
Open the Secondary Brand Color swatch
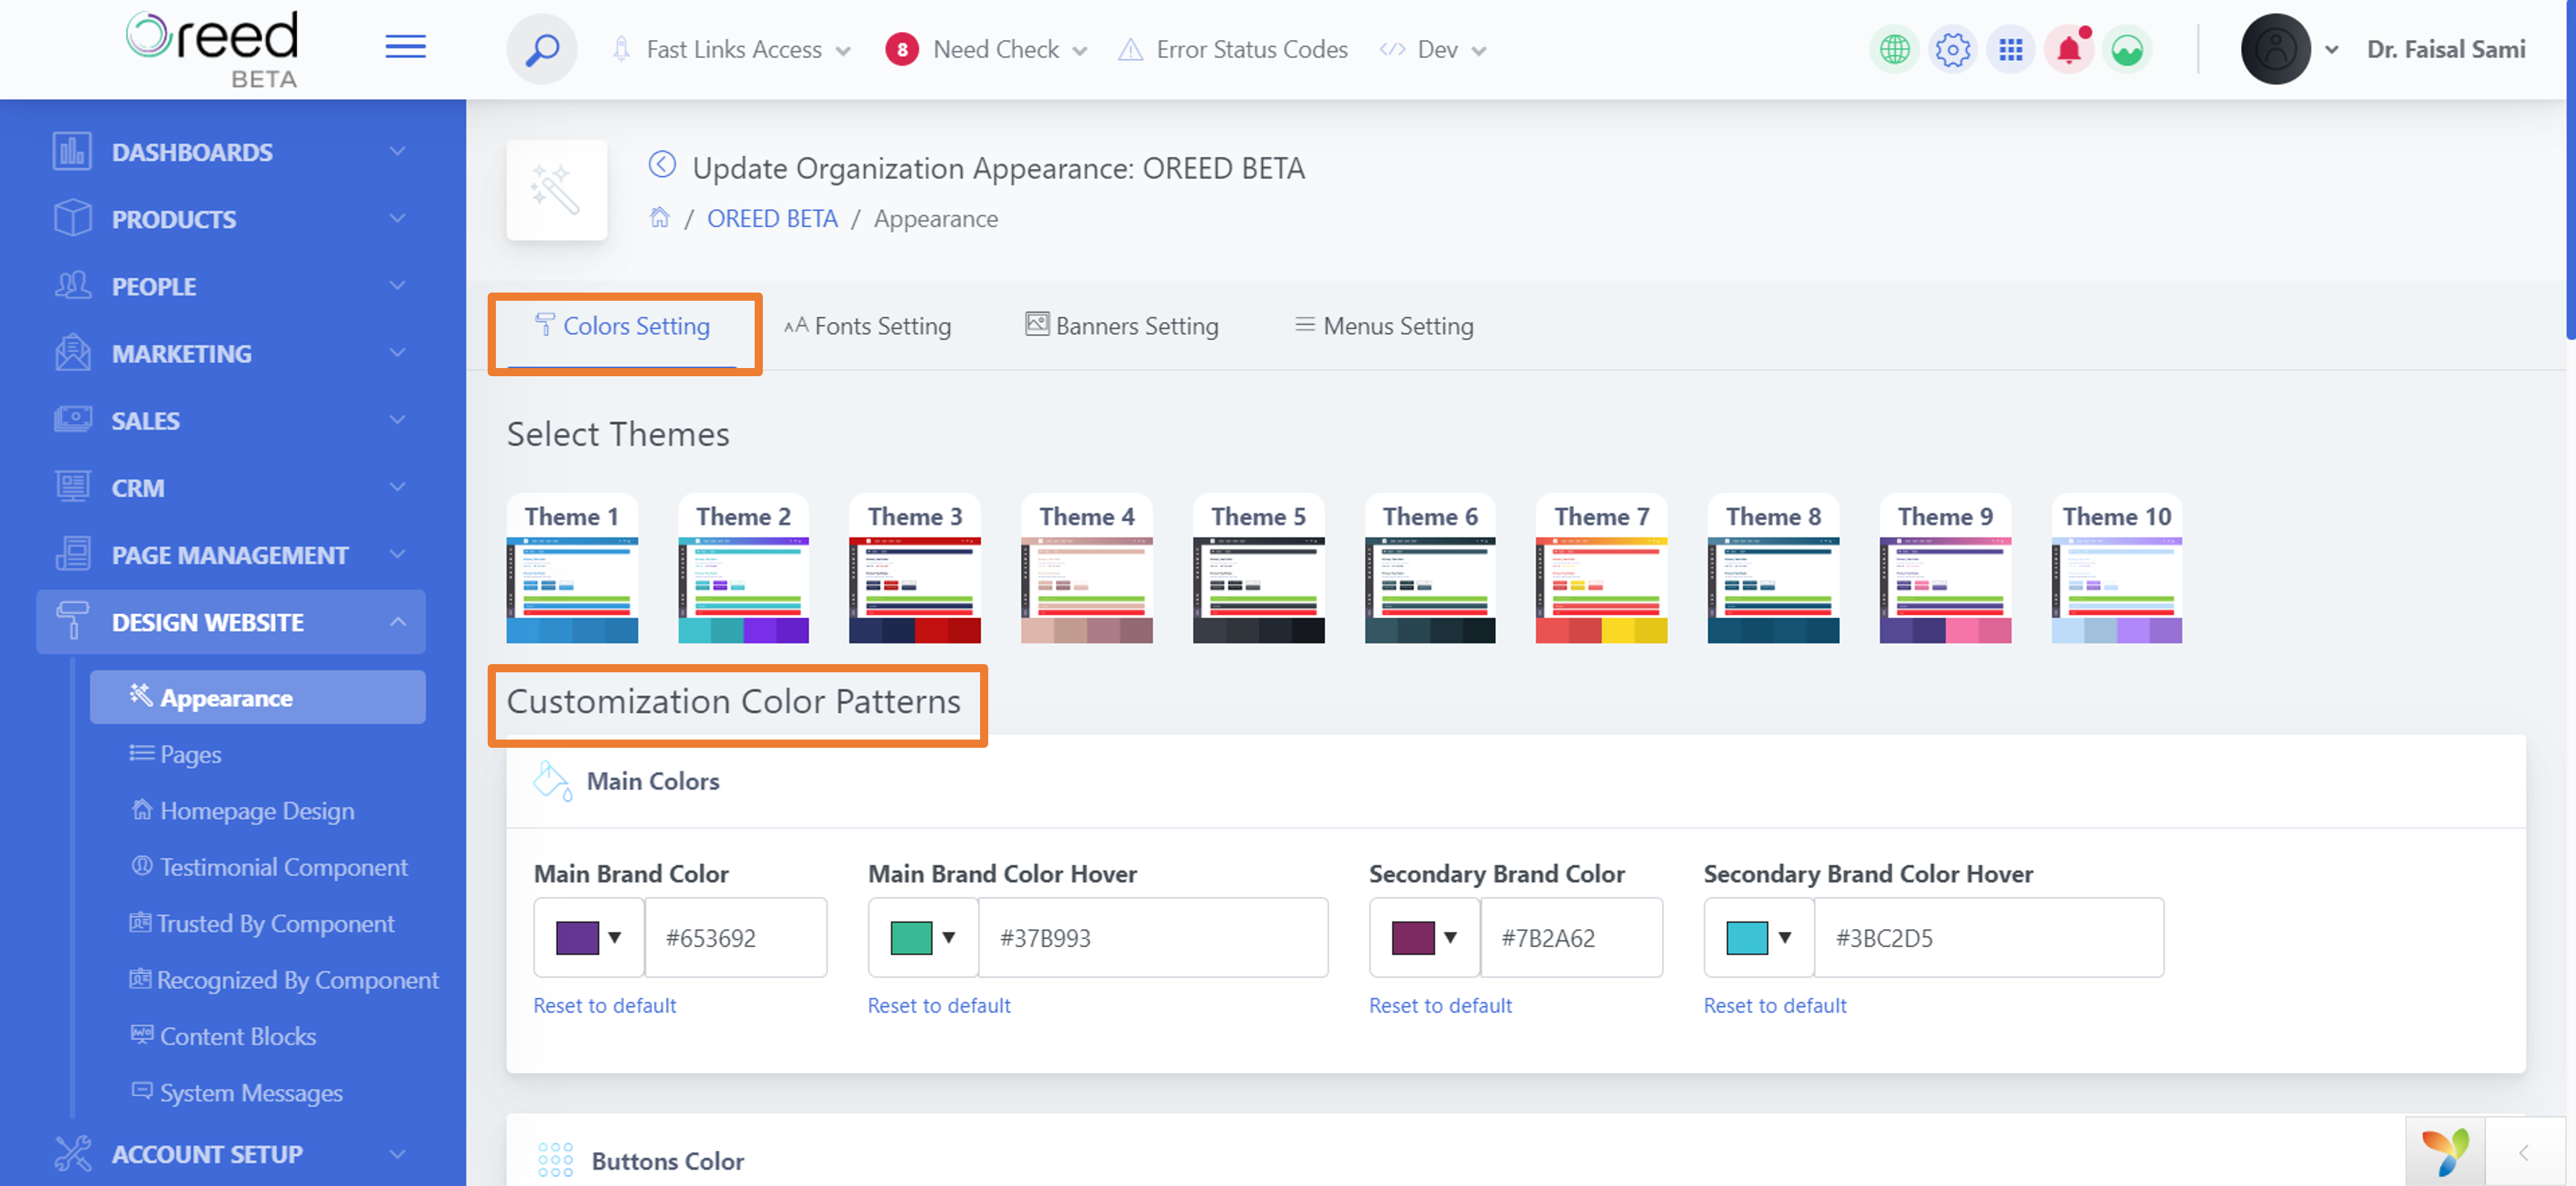1424,937
